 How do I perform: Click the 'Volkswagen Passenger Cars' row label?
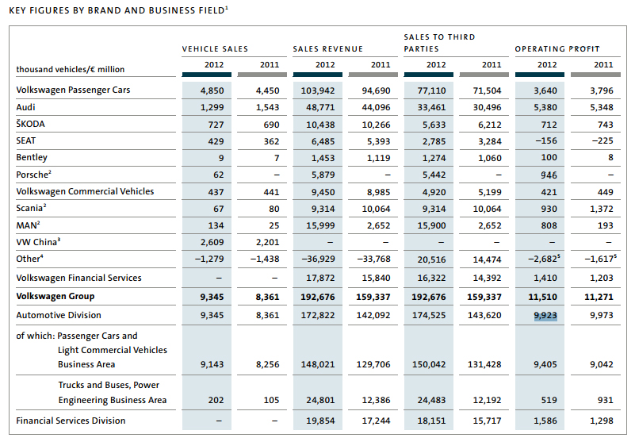[x=73, y=90]
